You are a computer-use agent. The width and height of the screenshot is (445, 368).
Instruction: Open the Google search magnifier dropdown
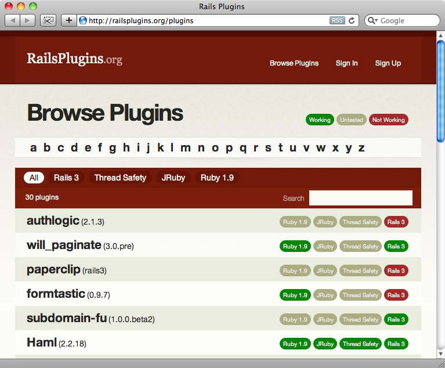(x=372, y=20)
